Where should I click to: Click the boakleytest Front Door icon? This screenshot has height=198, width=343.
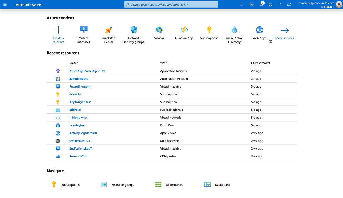click(58, 125)
